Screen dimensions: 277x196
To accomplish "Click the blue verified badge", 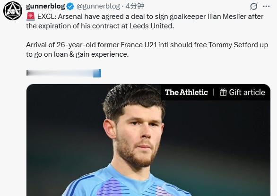I will pyautogui.click(x=70, y=7).
